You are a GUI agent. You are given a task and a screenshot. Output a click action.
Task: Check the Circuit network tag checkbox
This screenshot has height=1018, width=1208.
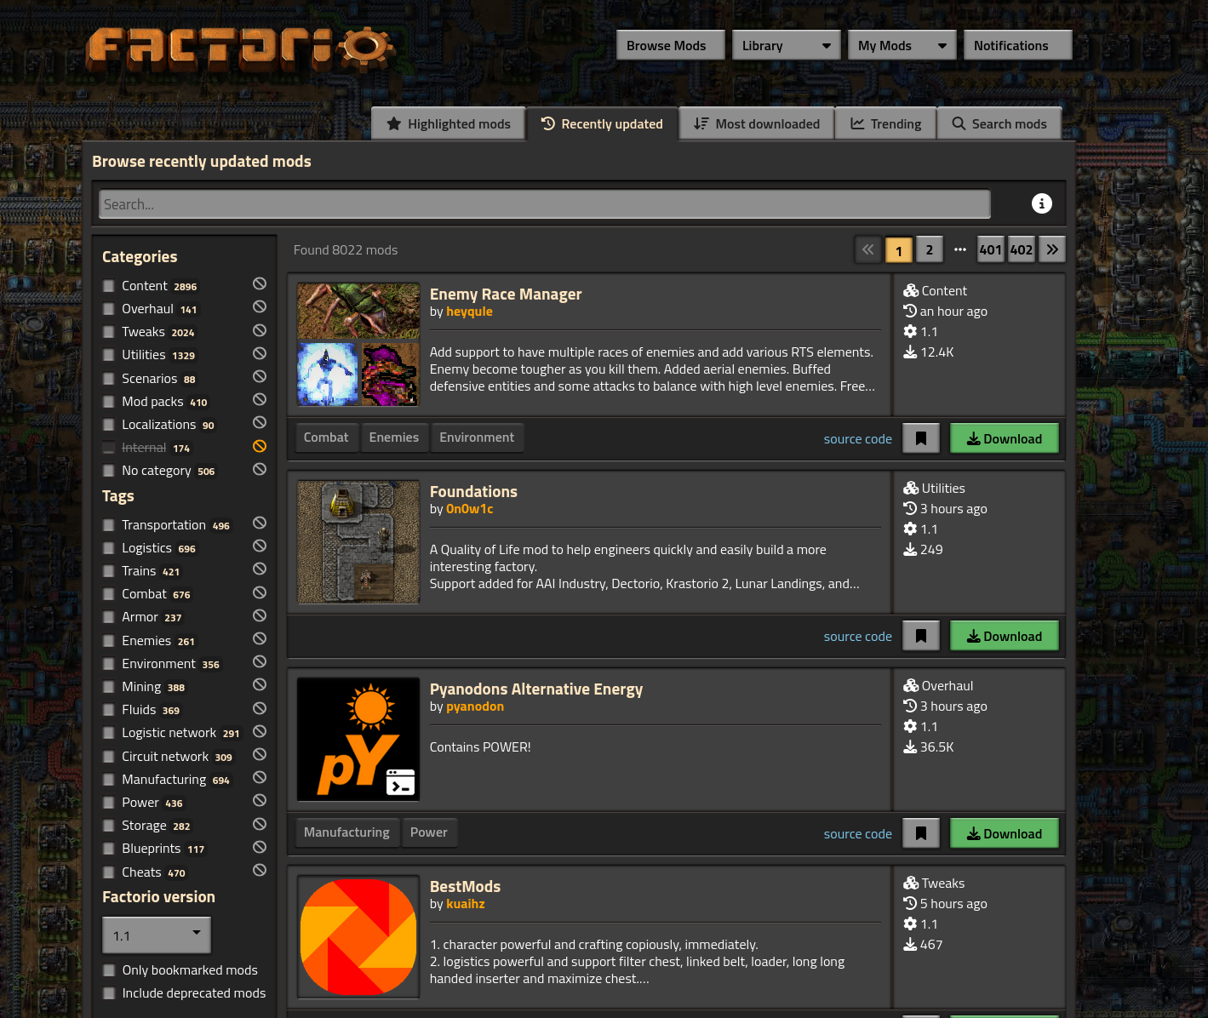[x=109, y=757]
